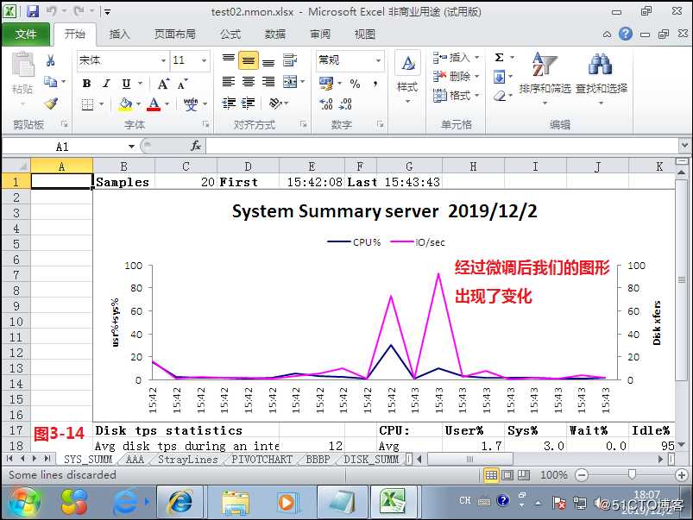This screenshot has width=693, height=520.
Task: Switch to the View ribbon tab
Action: (x=364, y=34)
